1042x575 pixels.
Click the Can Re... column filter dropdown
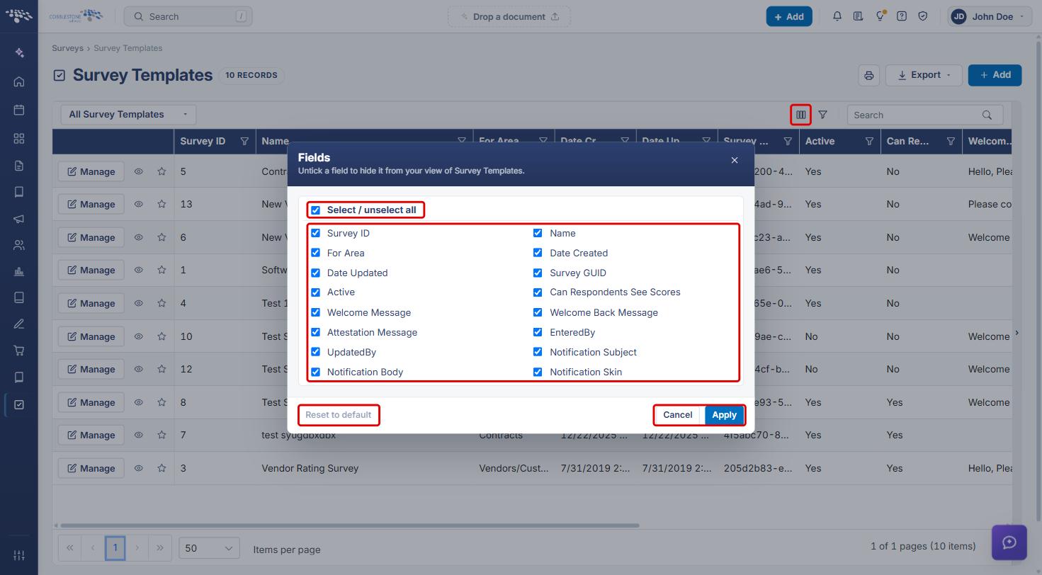click(951, 142)
